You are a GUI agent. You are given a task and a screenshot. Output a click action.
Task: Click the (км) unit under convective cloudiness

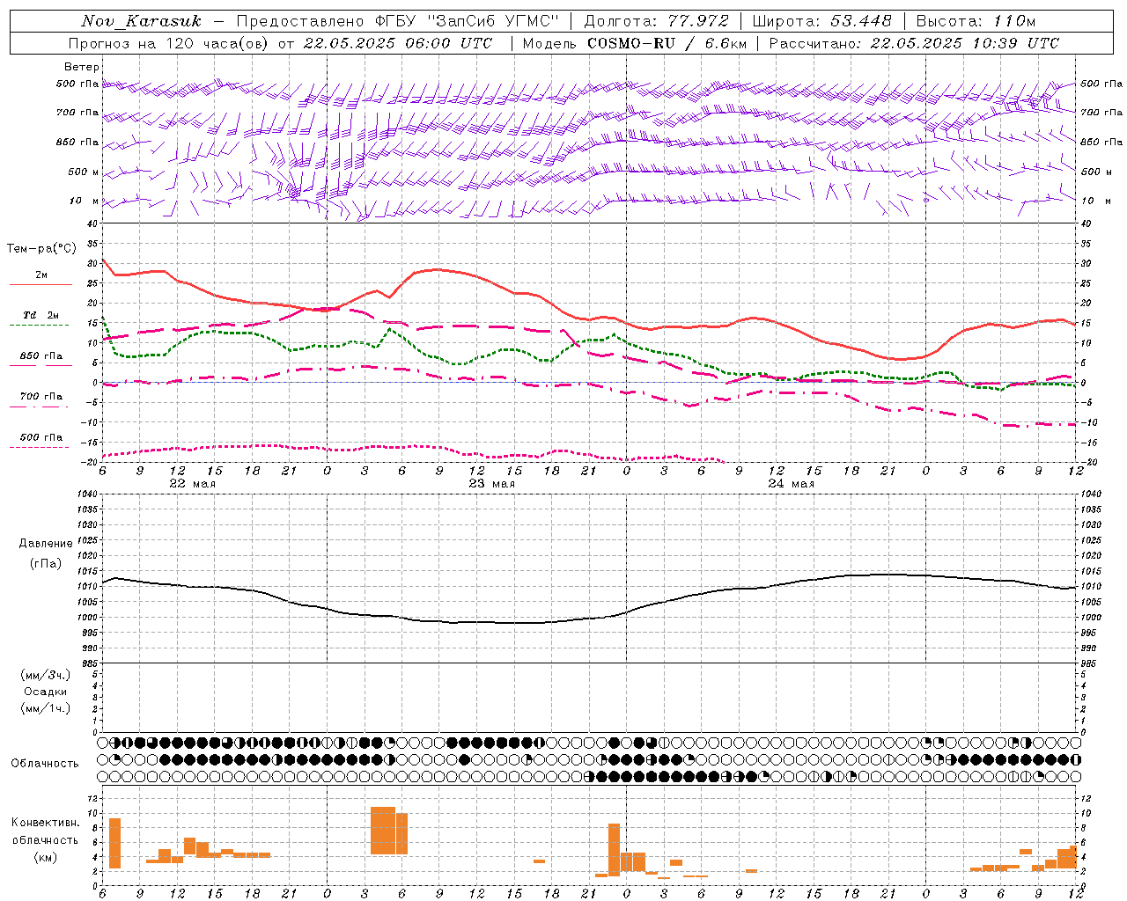45,857
